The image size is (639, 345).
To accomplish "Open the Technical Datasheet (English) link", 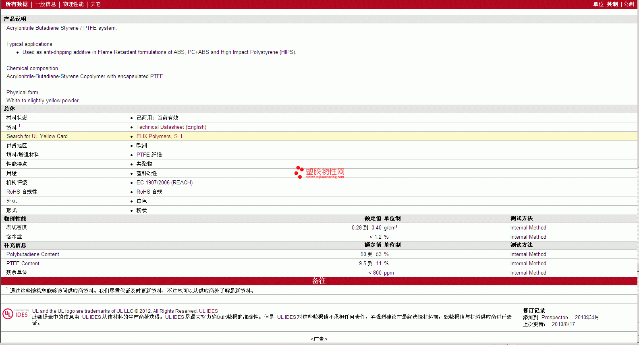I will coord(171,127).
